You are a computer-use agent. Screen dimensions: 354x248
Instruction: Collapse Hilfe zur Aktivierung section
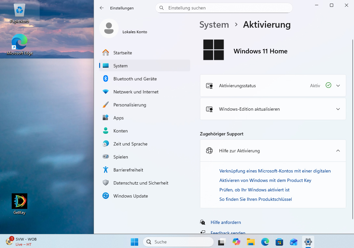point(338,151)
